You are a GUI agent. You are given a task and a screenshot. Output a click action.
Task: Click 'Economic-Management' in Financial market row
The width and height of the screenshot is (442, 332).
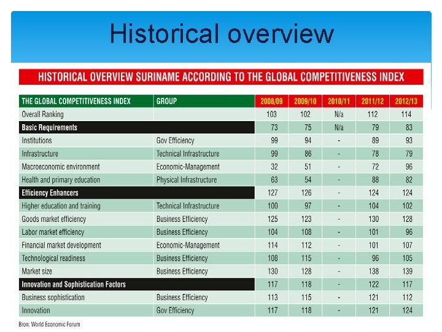pyautogui.click(x=188, y=245)
